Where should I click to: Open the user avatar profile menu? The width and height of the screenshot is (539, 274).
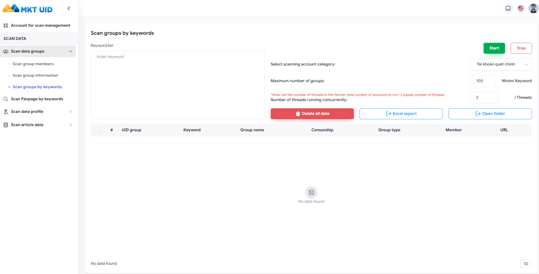pyautogui.click(x=533, y=8)
